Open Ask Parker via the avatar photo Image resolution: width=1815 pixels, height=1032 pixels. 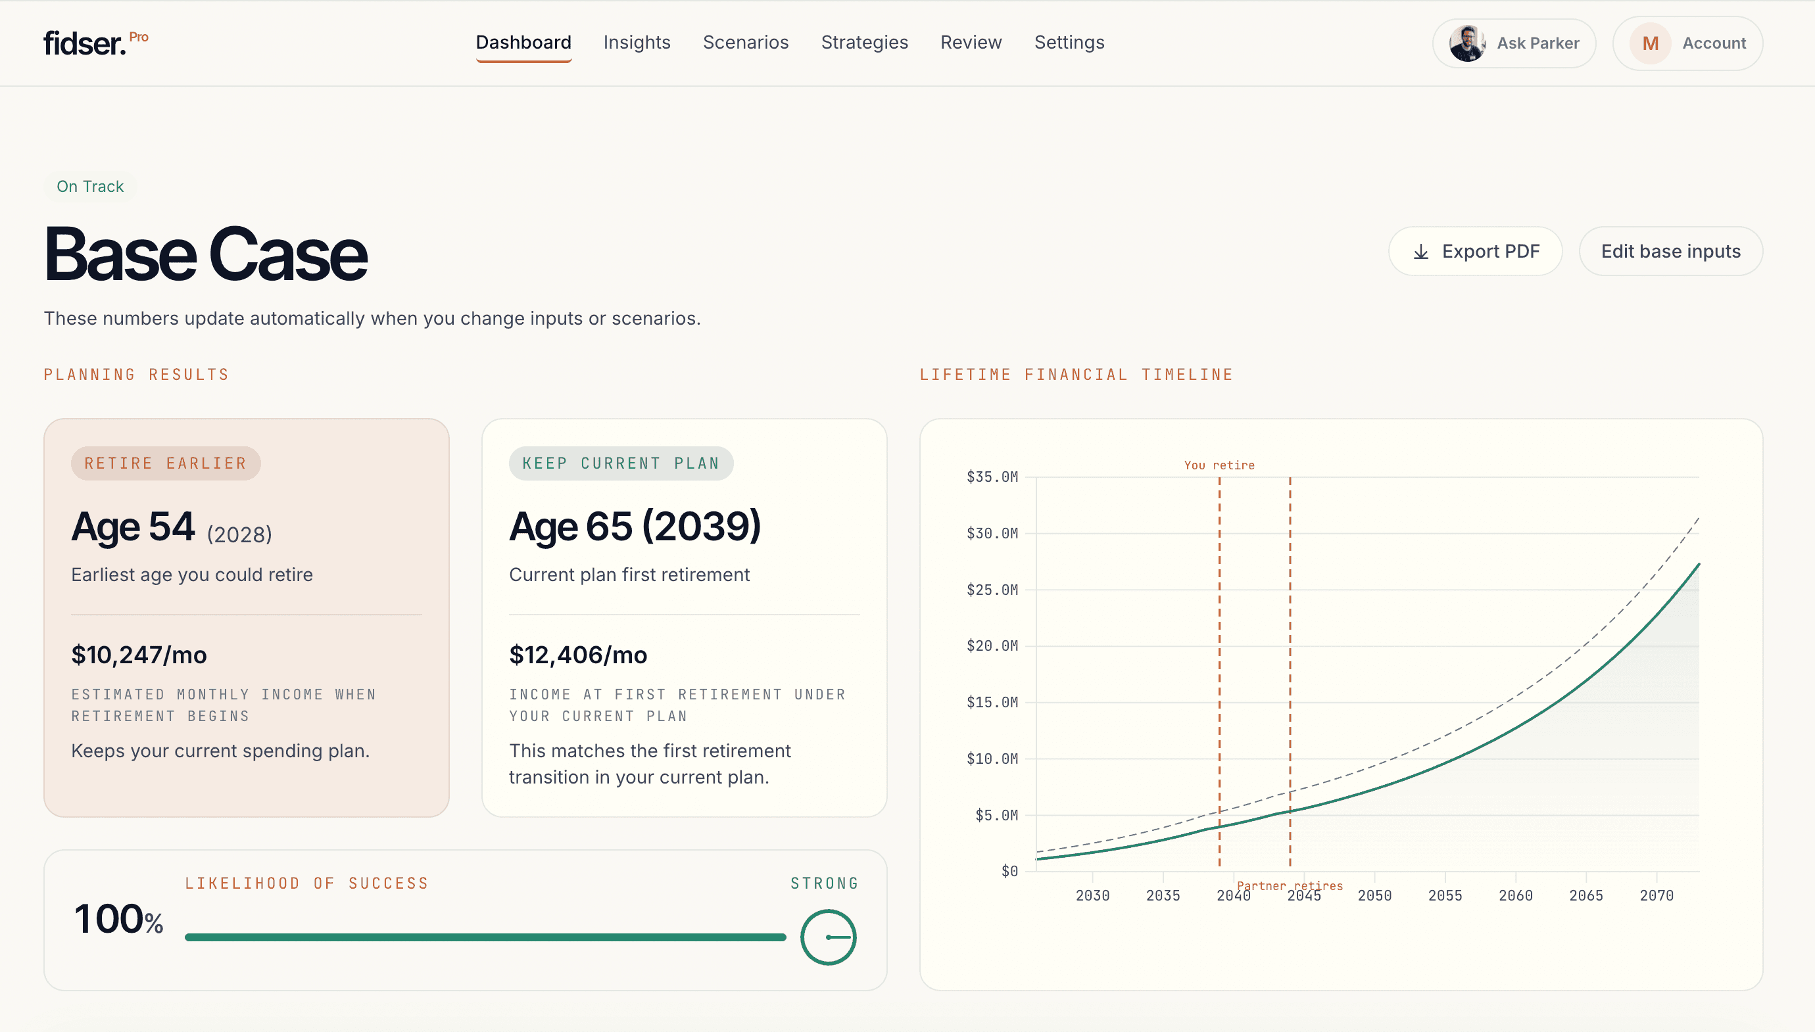1467,43
